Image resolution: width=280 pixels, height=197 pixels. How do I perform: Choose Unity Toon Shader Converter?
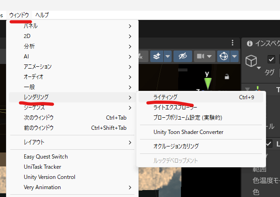[x=188, y=132]
